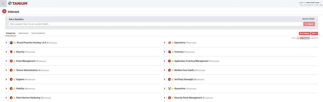Expand the McAfee Core Health category arrow
323x102 pixels.
tap(164, 70)
